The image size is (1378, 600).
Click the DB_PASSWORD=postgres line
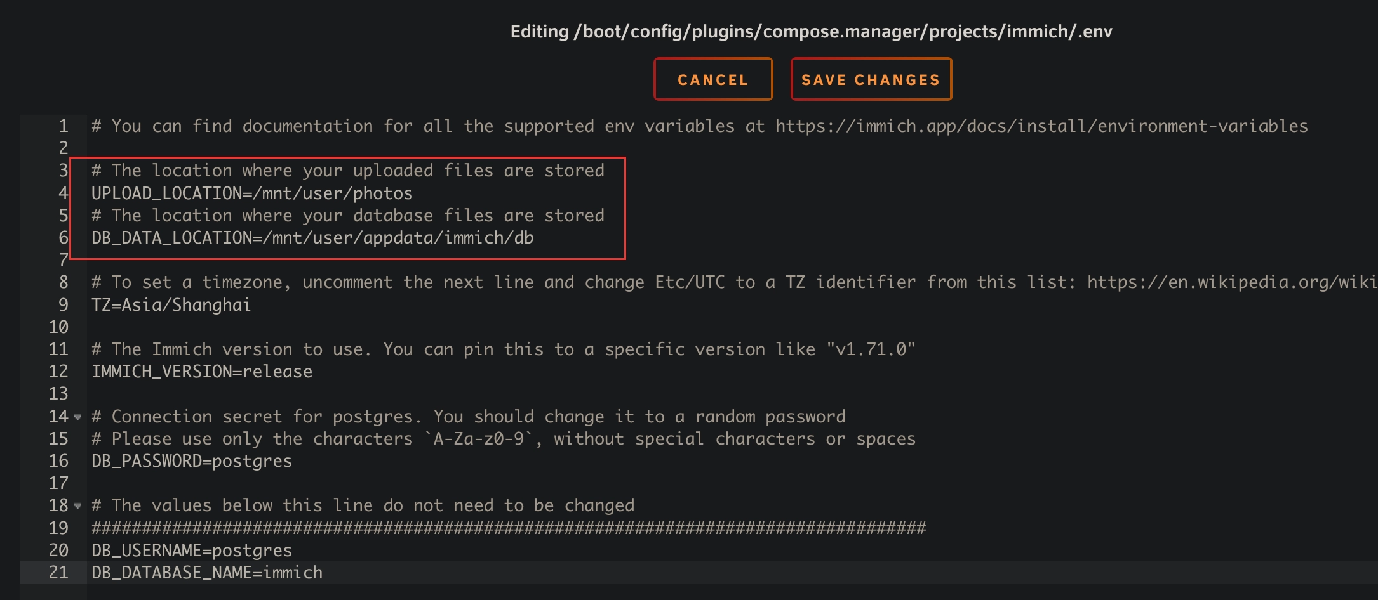[191, 461]
